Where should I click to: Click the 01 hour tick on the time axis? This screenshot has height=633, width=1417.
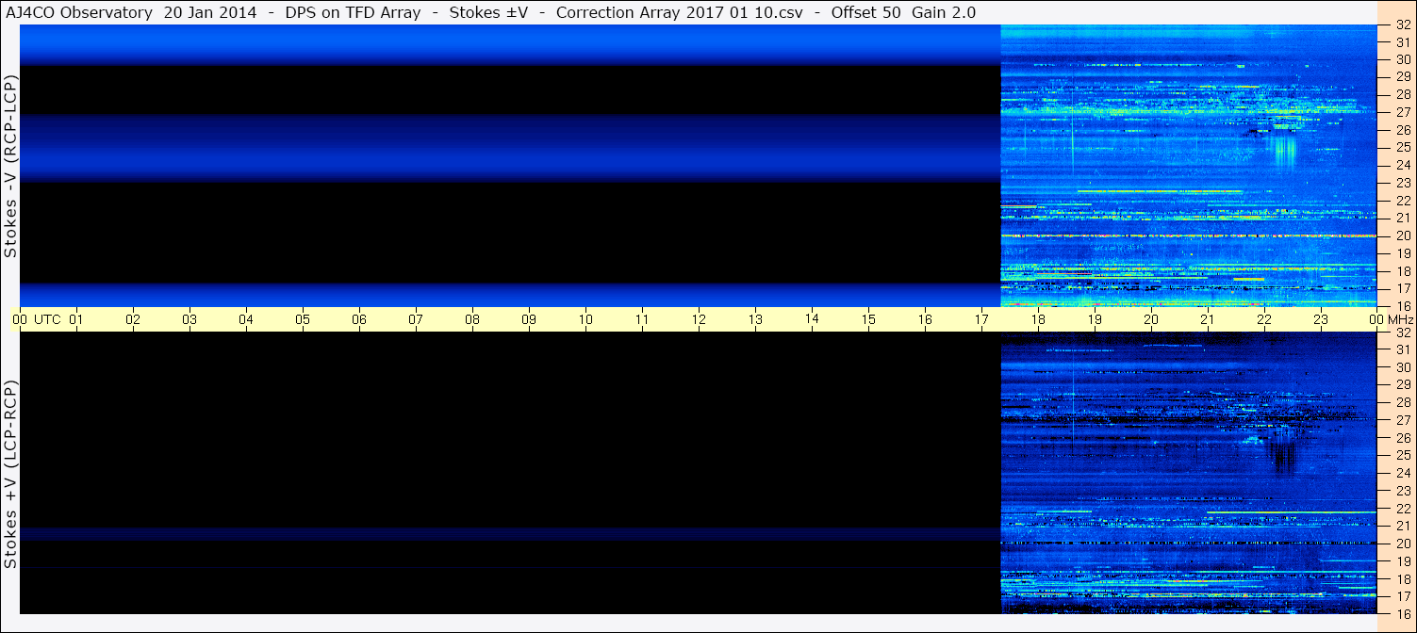point(76,319)
